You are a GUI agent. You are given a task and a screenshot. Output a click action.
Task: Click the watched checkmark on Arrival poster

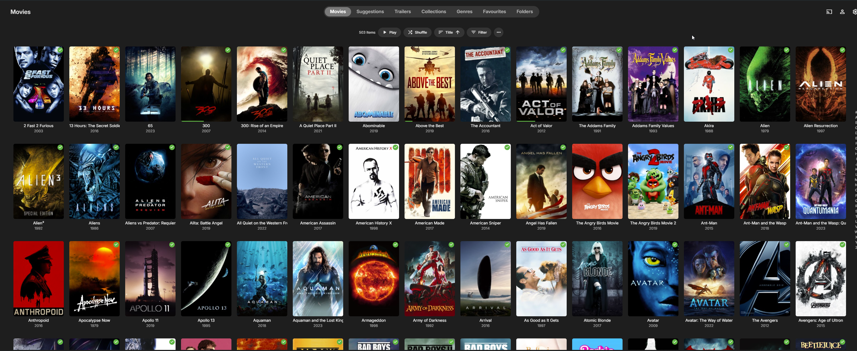pos(507,245)
